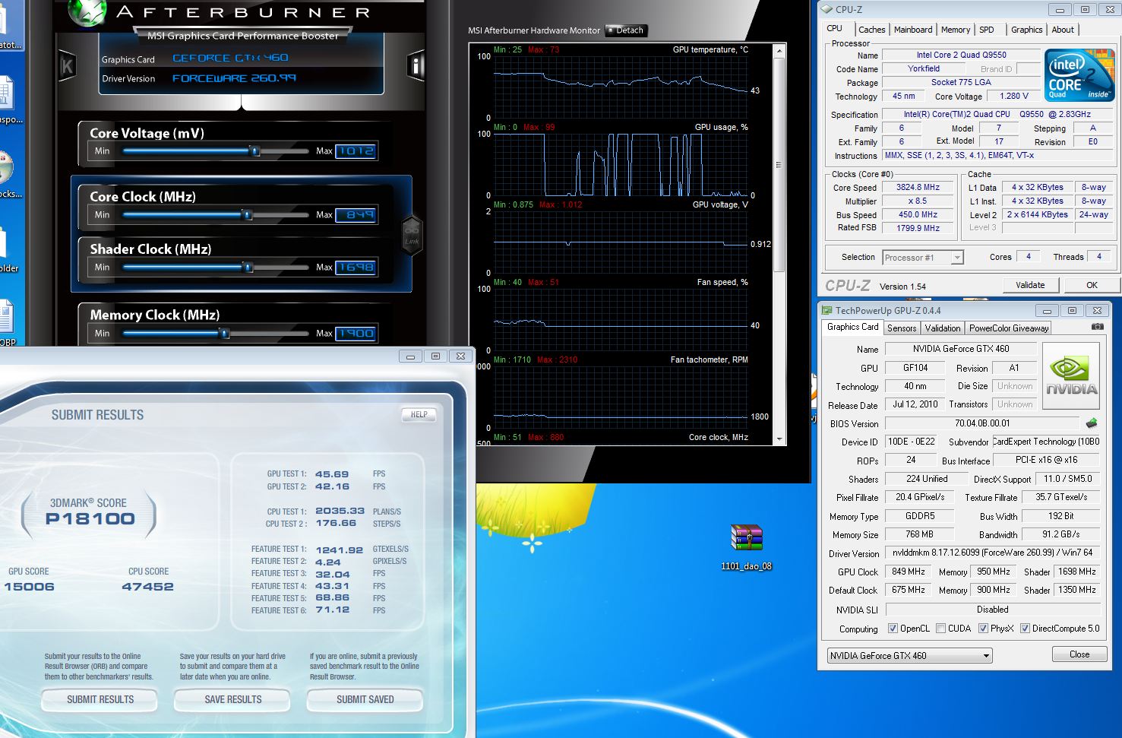Switch to the Mainboard tab in CPU-Z
The image size is (1122, 738).
[912, 30]
